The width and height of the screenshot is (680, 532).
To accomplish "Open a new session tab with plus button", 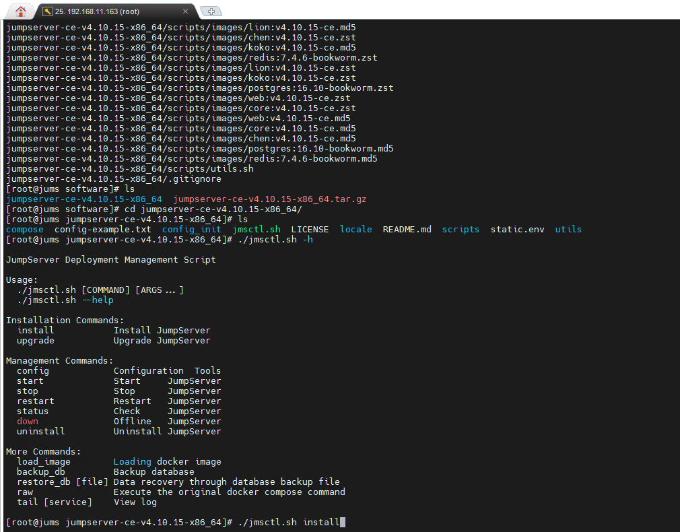I will click(211, 11).
